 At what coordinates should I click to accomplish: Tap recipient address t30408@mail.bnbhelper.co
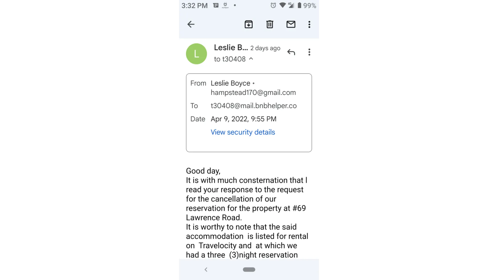click(x=254, y=106)
